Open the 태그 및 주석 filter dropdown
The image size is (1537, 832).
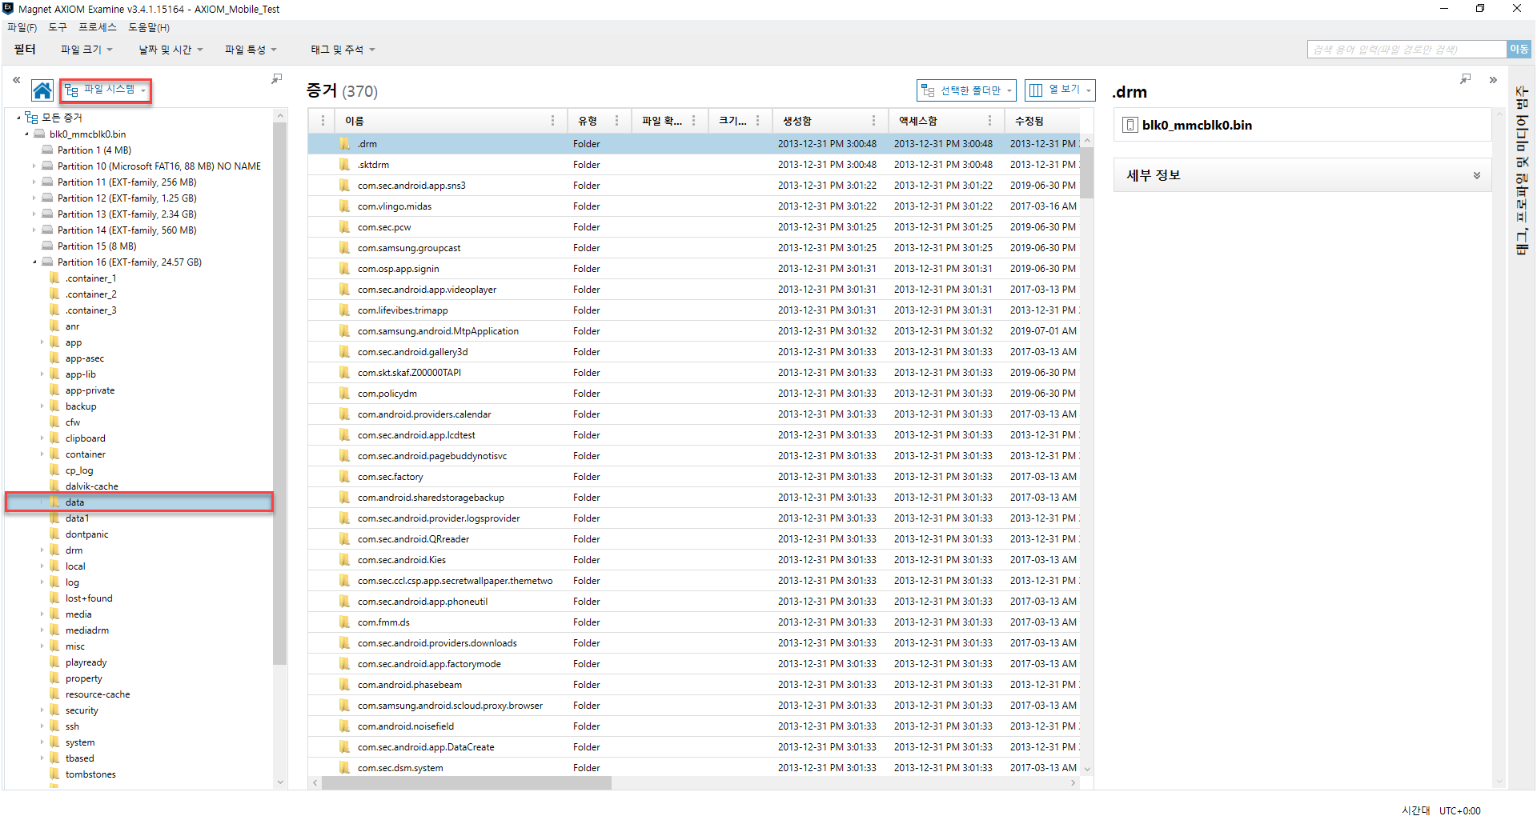click(x=343, y=50)
